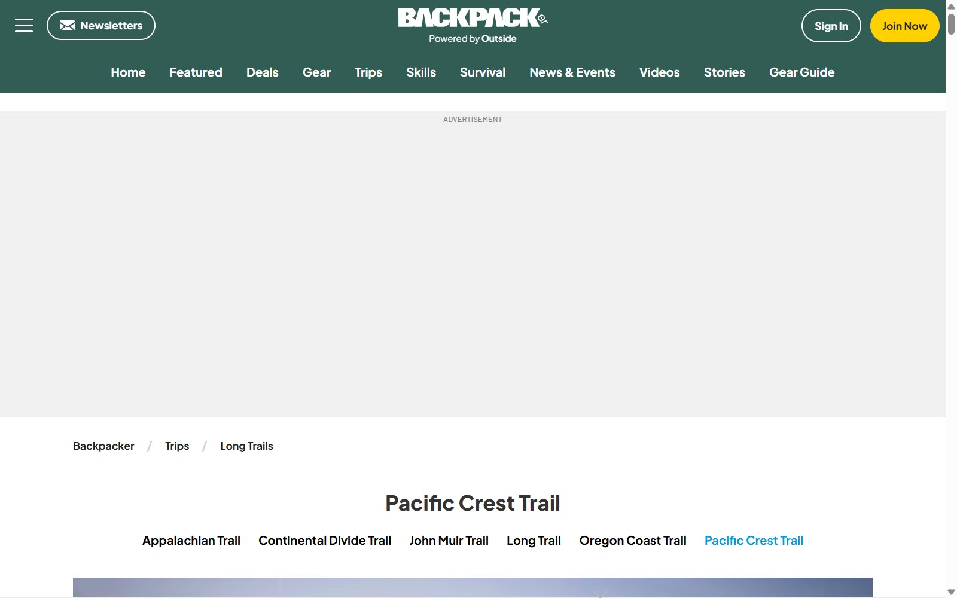Click the scrollbar down arrow
Screen dimensions: 957x598
tap(951, 592)
